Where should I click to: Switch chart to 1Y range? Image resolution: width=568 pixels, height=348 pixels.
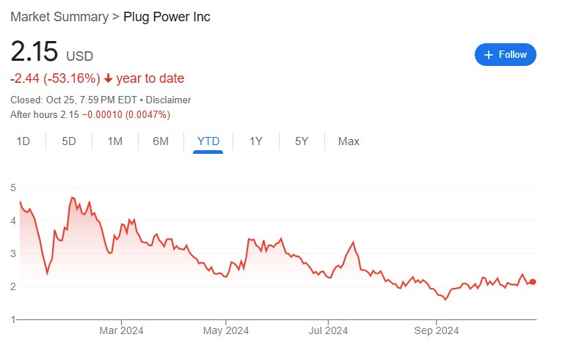[255, 141]
